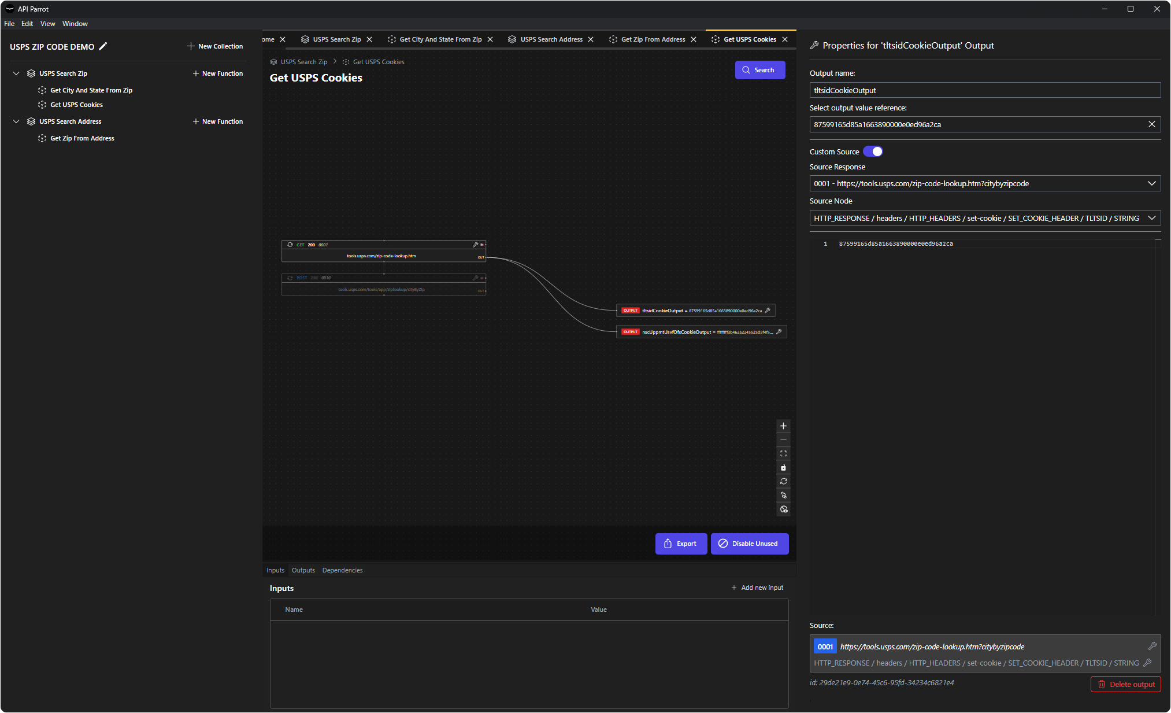Click wrench icon on POST 0010 request node
This screenshot has width=1171, height=713.
point(475,278)
